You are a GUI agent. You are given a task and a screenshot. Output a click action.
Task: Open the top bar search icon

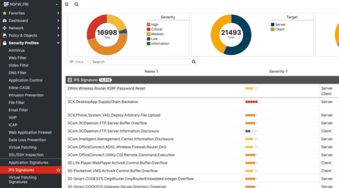pyautogui.click(x=76, y=4)
